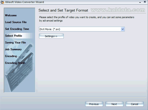Viewport: 148px width, 110px height.
Task: Minimize the wizard window
Action: click(140, 2)
